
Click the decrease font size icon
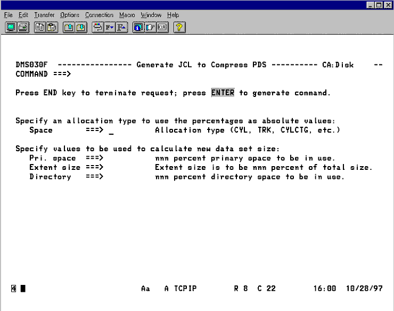point(110,27)
